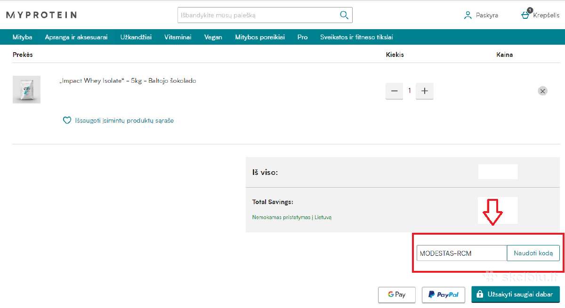Image resolution: width=565 pixels, height=308 pixels.
Task: Click the Nemokamas pristatymas į Lietuvą text
Action: [292, 217]
